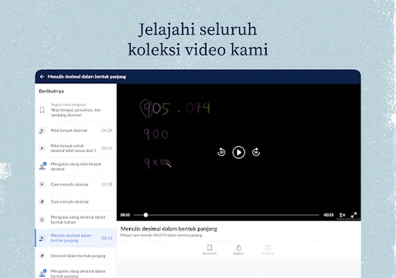The image size is (396, 278).
Task: Enter fullscreen mode for the video
Action: pos(354,215)
